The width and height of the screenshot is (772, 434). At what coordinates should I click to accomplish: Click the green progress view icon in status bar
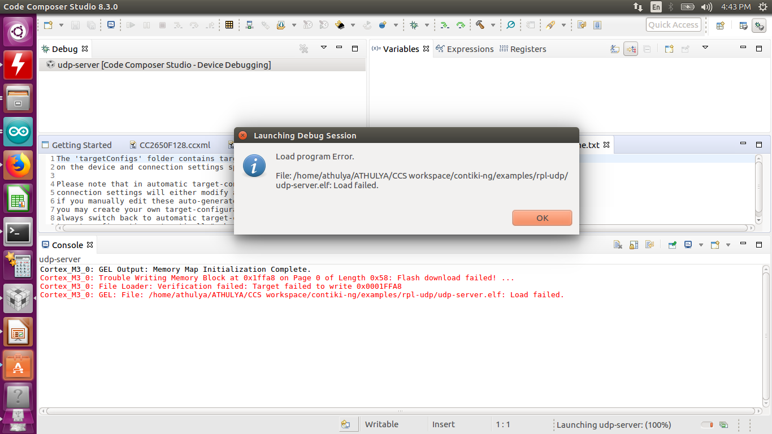tap(724, 425)
